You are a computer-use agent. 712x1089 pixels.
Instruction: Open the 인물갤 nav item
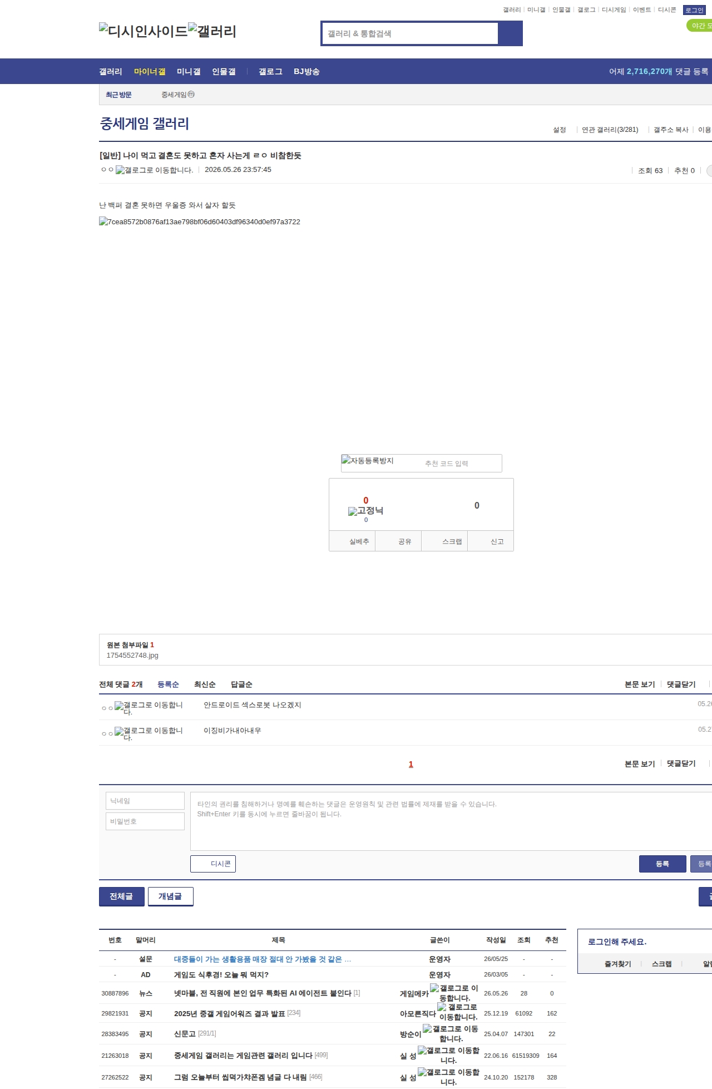point(224,71)
